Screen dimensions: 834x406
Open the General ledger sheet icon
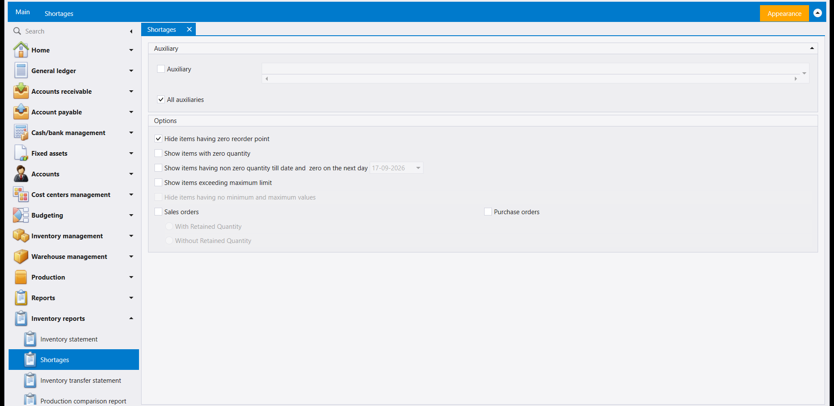coord(21,71)
